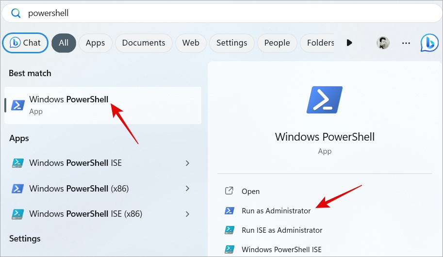Click the Open external-link icon

pyautogui.click(x=230, y=191)
